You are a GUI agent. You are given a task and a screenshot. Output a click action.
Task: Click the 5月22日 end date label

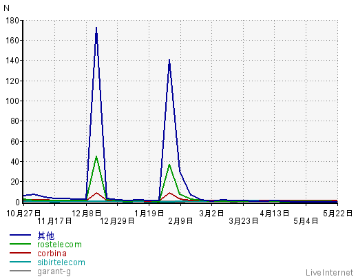(x=337, y=214)
